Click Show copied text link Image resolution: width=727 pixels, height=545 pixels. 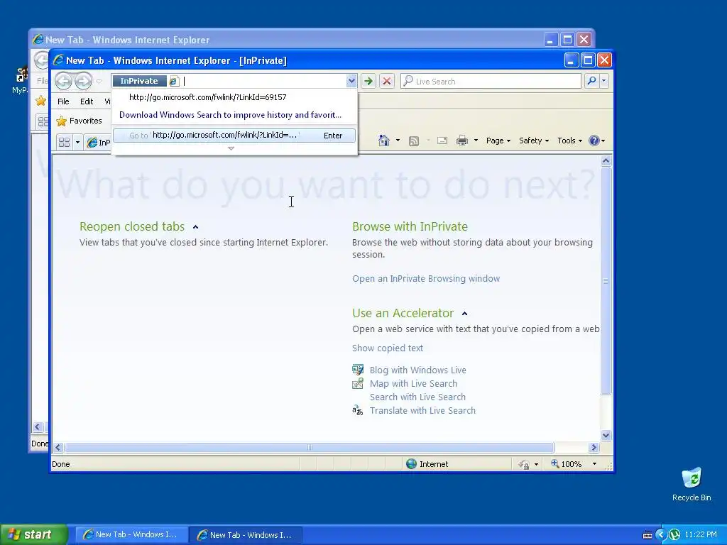[388, 348]
